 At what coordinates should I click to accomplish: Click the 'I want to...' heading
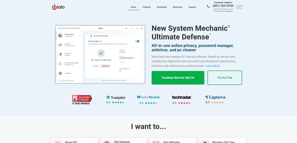coord(148,127)
